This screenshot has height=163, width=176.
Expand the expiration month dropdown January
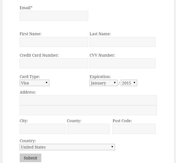coord(103,83)
